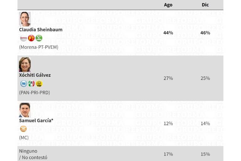
Task: Open Xóchitl Gálvez's portrait photo
Action: (x=25, y=64)
